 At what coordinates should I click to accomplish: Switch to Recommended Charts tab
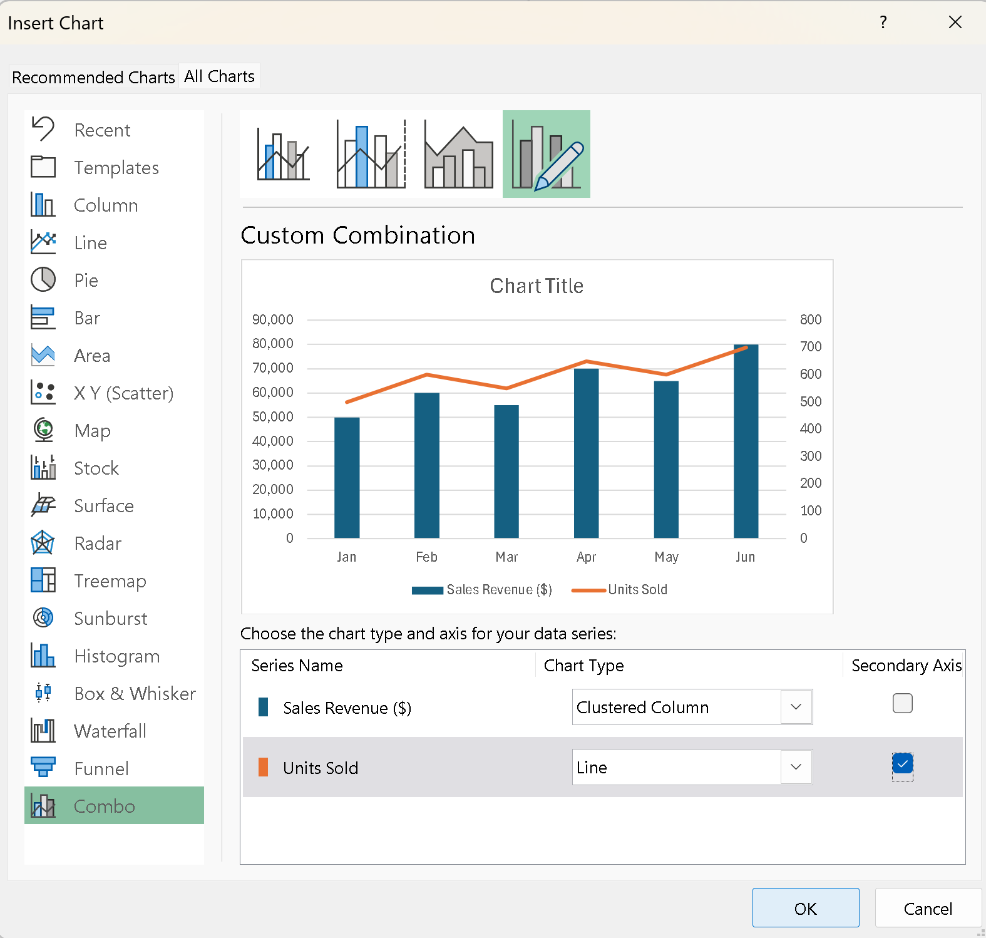(x=93, y=77)
